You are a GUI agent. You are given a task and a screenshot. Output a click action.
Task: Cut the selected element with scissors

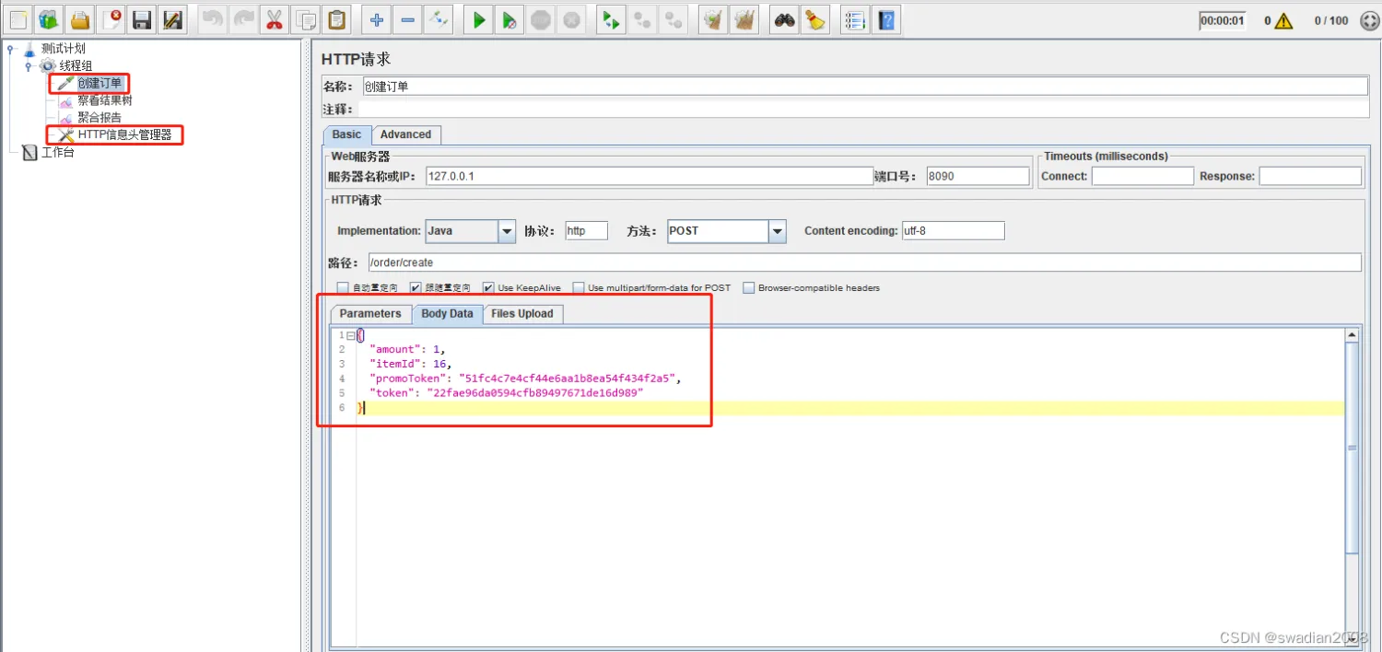coord(275,19)
